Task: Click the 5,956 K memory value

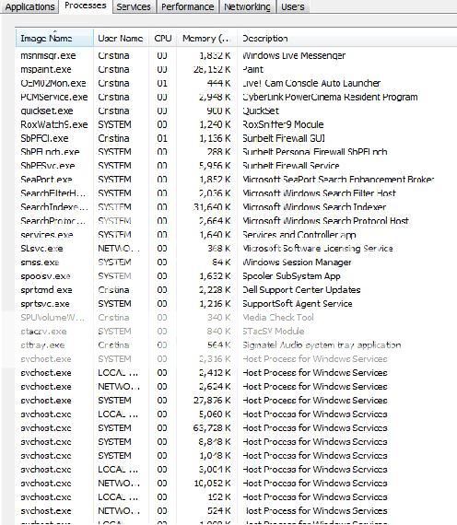Action: click(x=215, y=166)
